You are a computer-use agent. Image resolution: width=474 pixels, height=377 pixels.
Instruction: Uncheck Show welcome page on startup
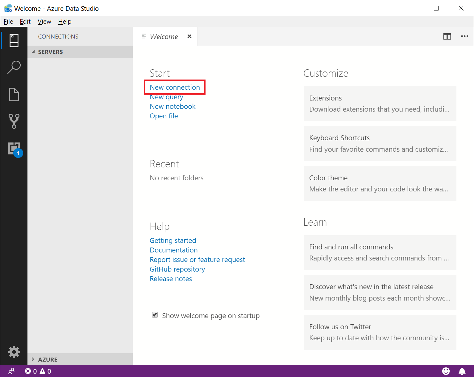[x=155, y=315]
